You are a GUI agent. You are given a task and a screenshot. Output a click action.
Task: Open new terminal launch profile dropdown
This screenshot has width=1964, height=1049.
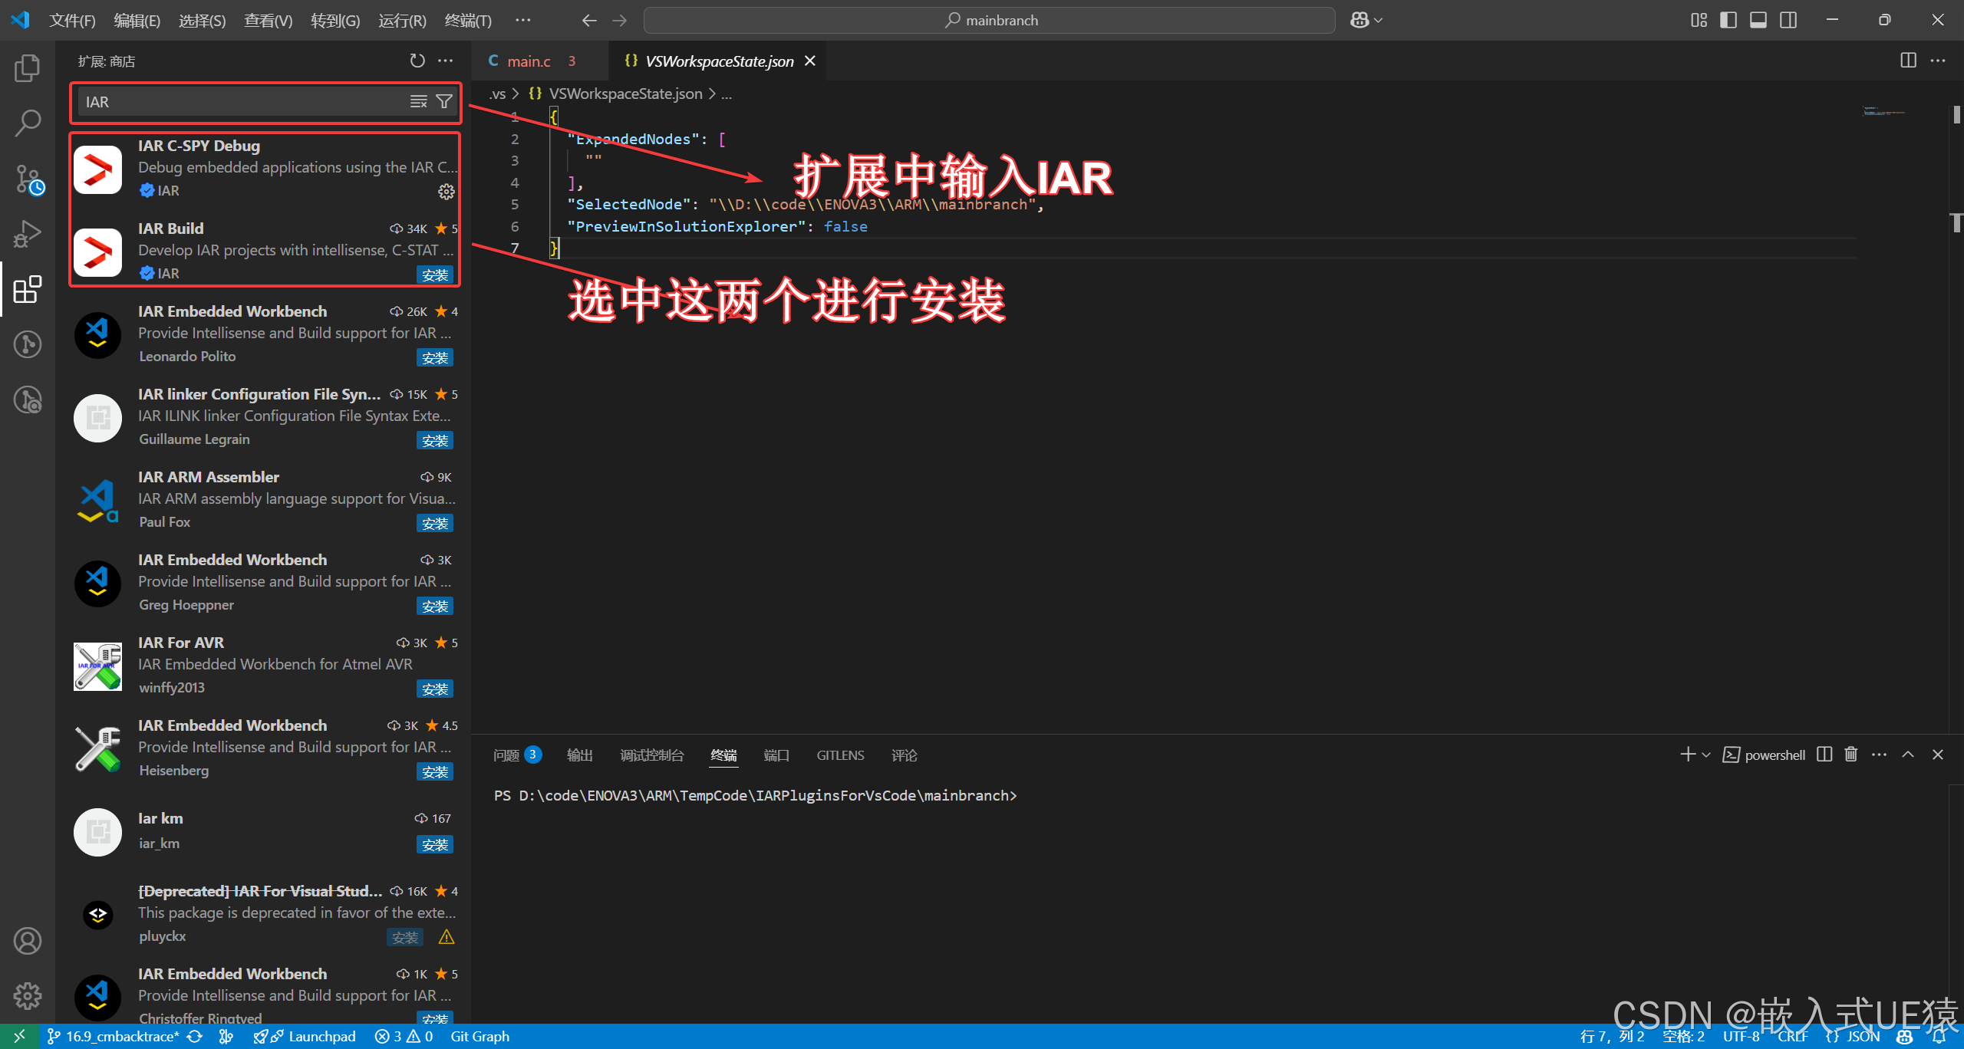click(x=1706, y=755)
